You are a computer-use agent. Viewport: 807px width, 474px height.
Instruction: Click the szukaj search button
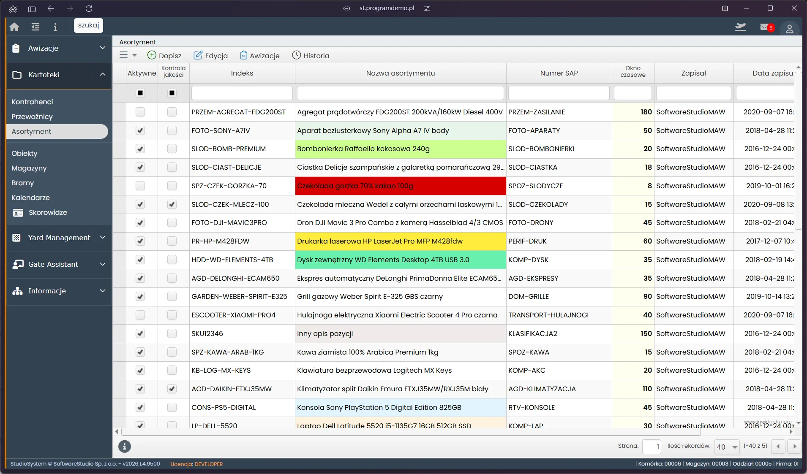88,25
